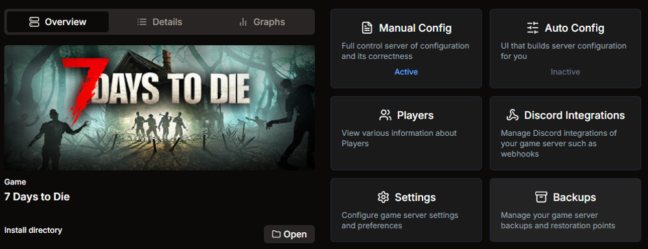
Task: Open the Details tab
Action: [x=159, y=22]
